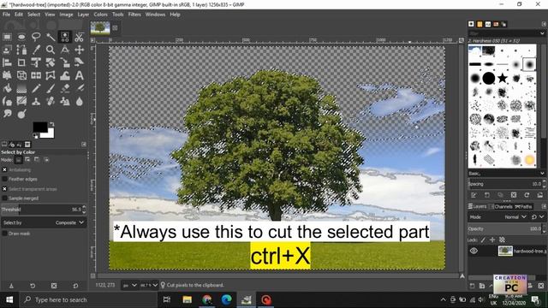Toggle the Antialiasing checkbox
The width and height of the screenshot is (548, 308).
[4, 169]
